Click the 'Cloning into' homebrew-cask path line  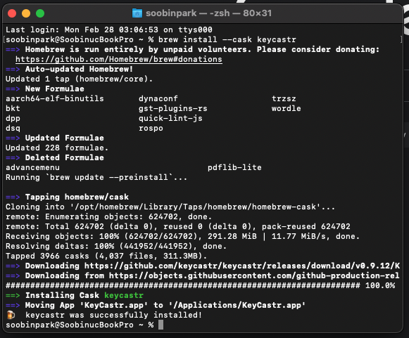click(x=170, y=207)
